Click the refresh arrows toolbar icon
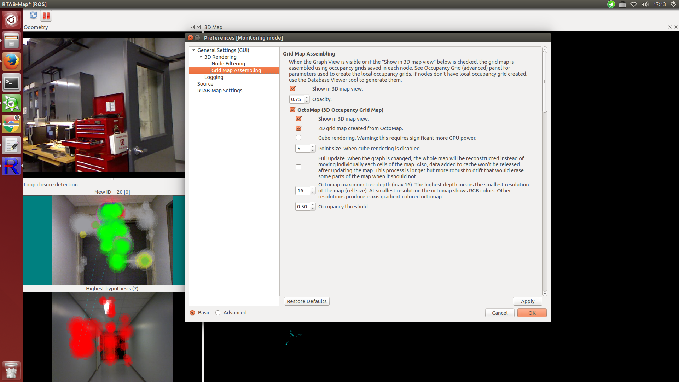 [x=33, y=16]
